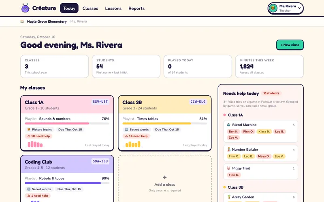Click the Picture logins fox icon
Image resolution: width=324 pixels, height=202 pixels.
[x=29, y=129]
